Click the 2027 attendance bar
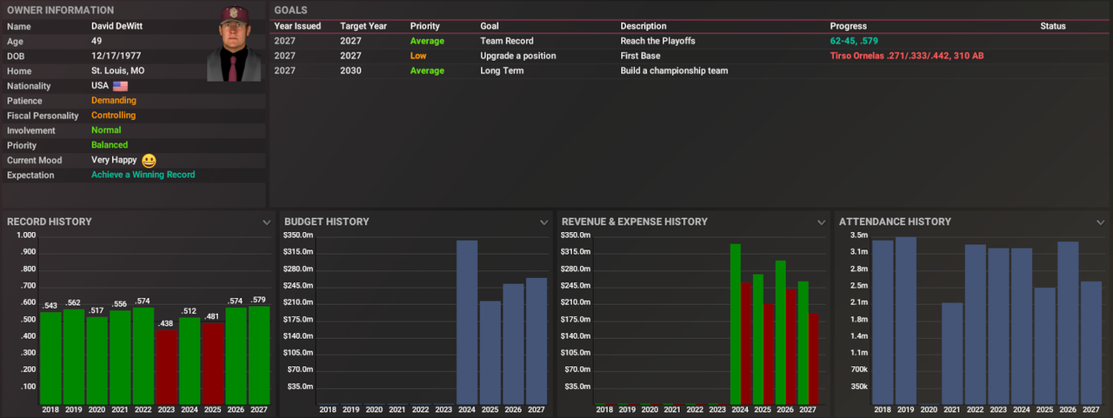The height and width of the screenshot is (418, 1113). click(x=1090, y=342)
